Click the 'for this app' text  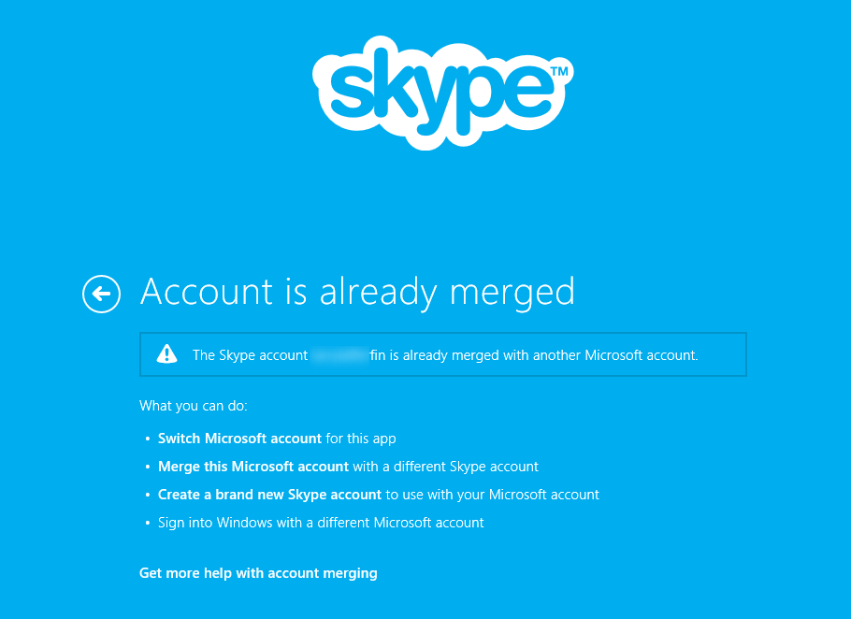361,439
